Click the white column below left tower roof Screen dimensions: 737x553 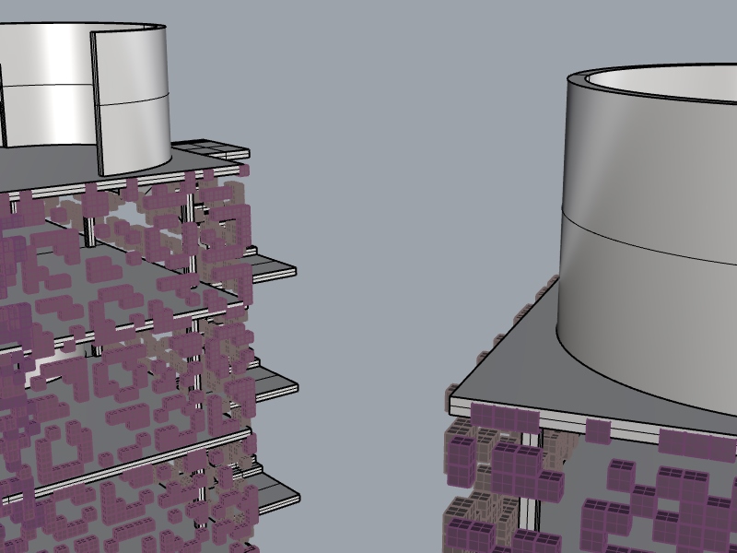tap(191, 210)
